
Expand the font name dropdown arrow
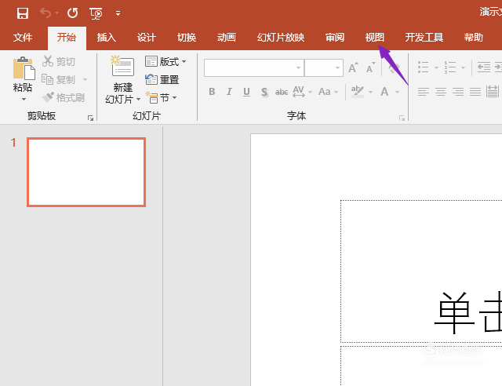298,67
